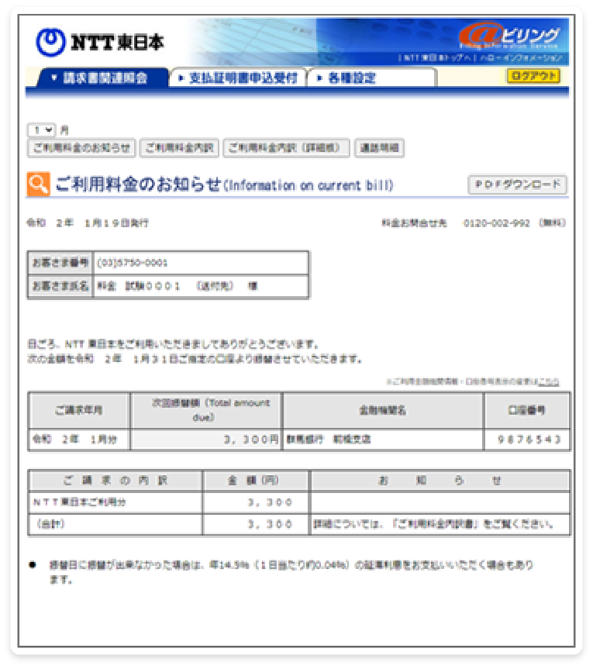Image resolution: width=593 pixels, height=669 pixels.
Task: Click the ご利用料金内訳（詳細板） button
Action: pos(286,148)
